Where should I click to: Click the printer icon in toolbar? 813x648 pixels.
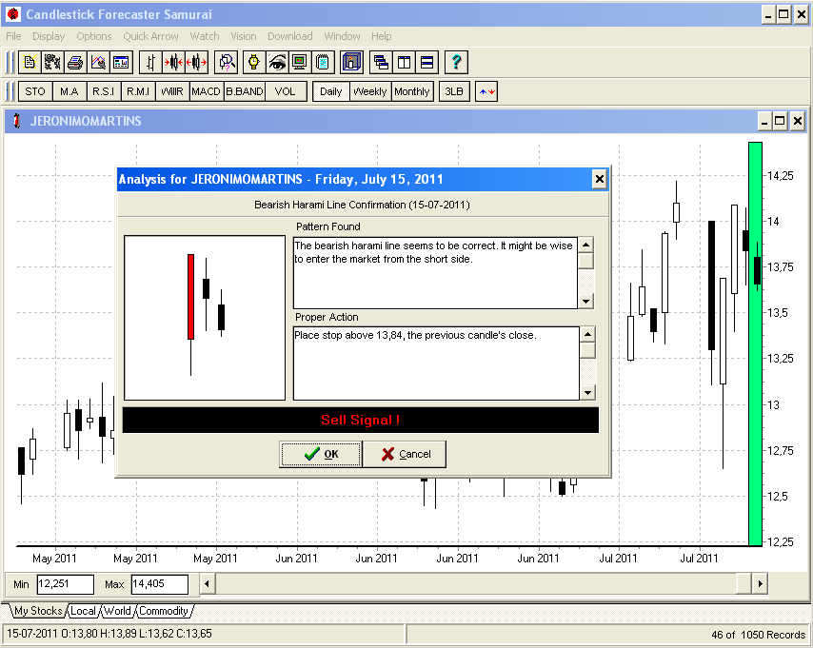(x=75, y=63)
